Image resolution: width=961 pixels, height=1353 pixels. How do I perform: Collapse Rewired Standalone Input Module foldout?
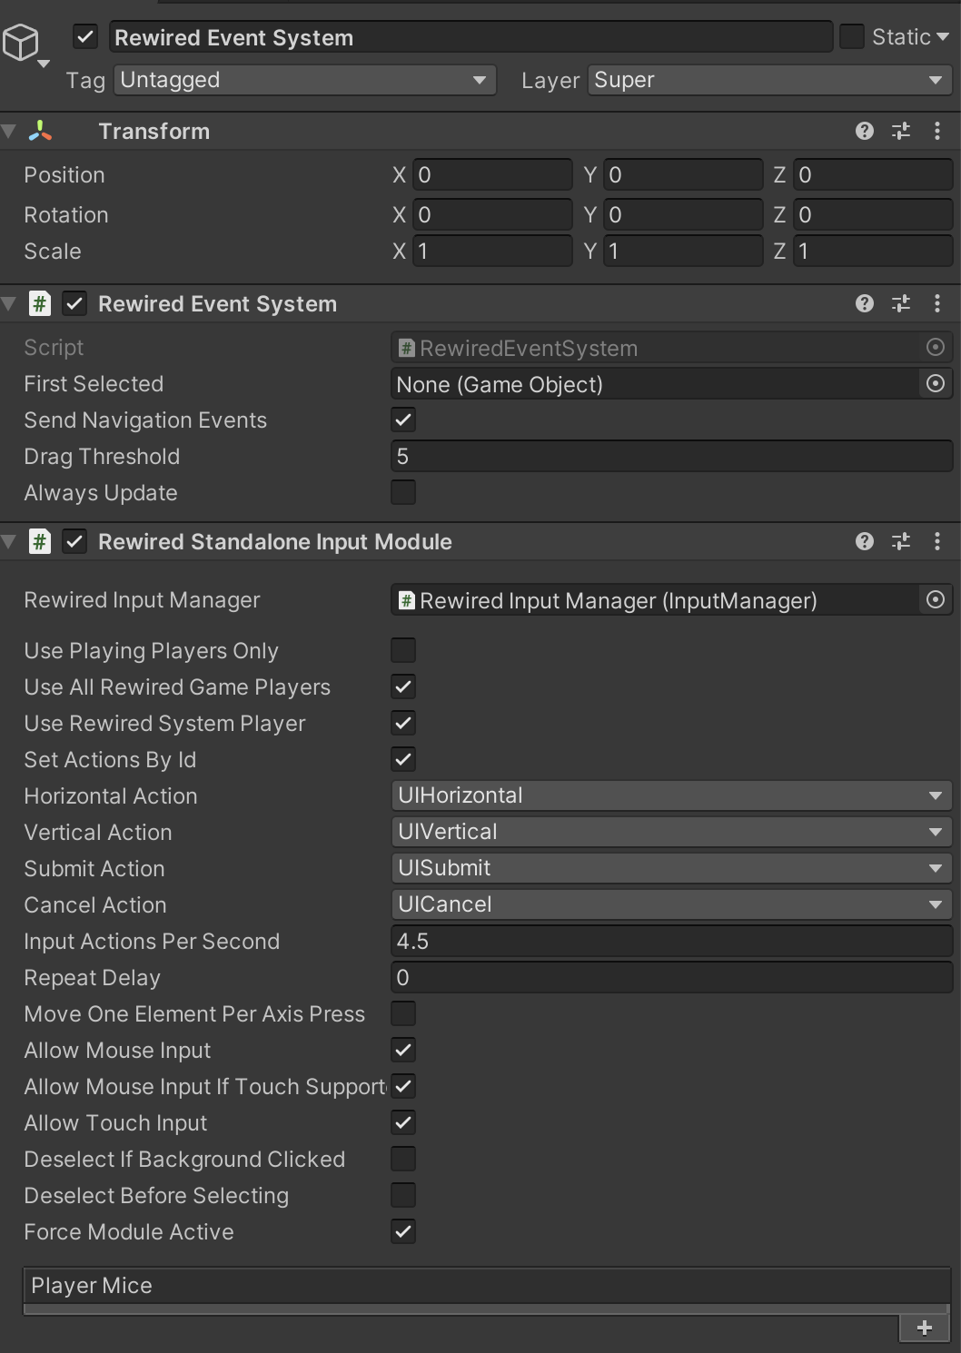tap(9, 541)
